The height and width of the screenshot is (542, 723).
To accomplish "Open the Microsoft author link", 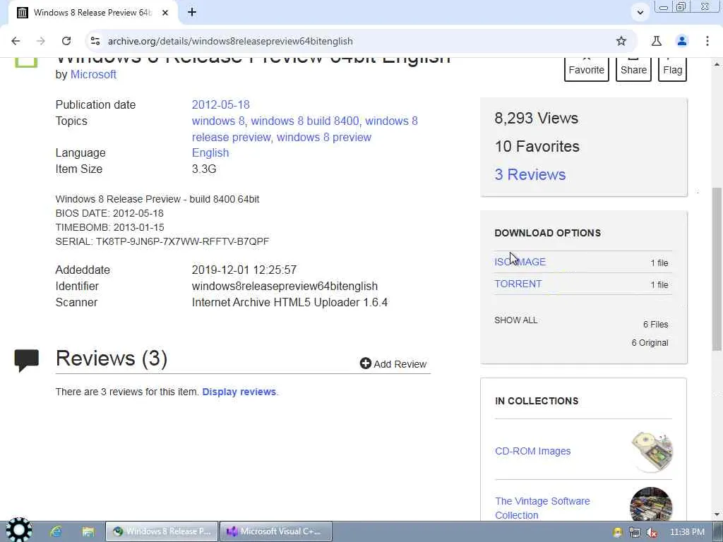I will (x=93, y=74).
